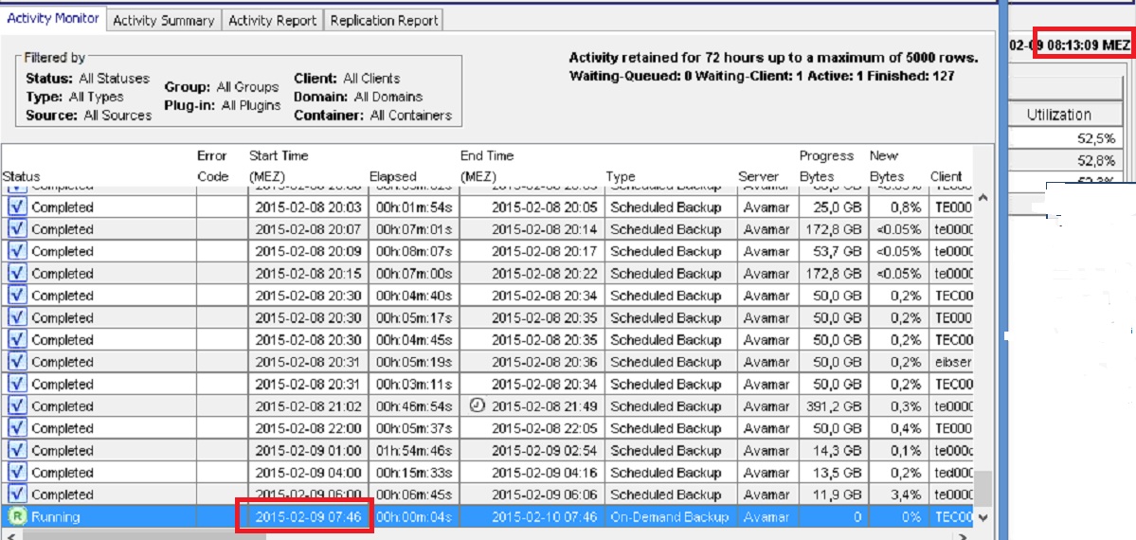Click end time 2015-02-08 22:05
The width and height of the screenshot is (1136, 540).
(545, 428)
